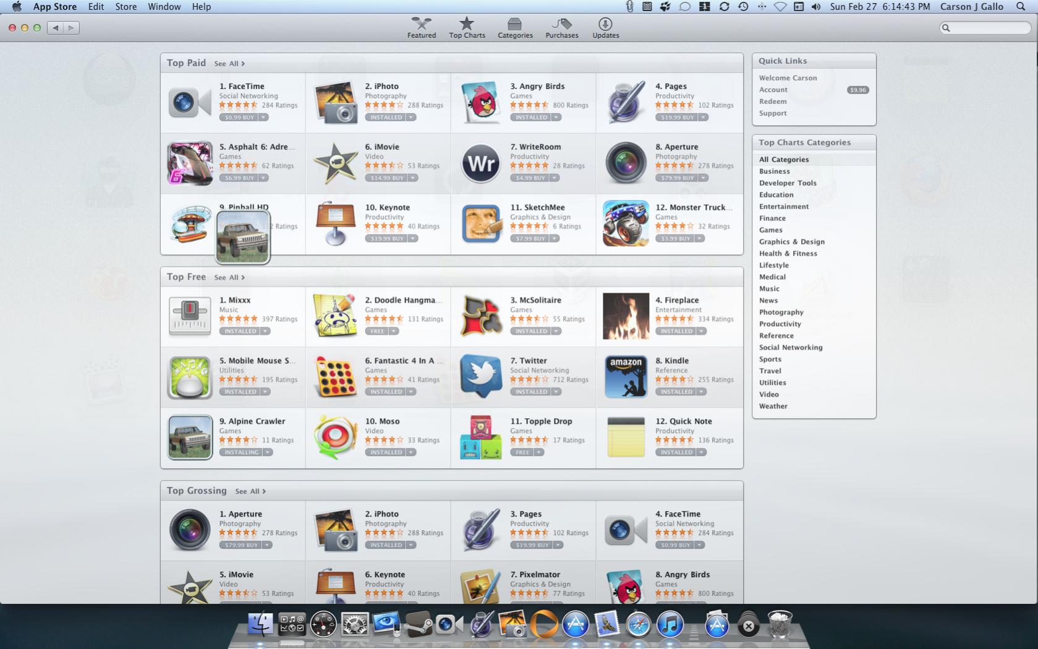Open the Moso app icon
Screen dimensions: 1038x649
(336, 437)
